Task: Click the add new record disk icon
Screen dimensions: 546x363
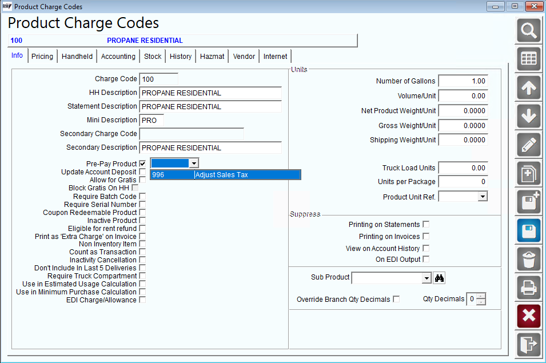Action: pos(529,202)
